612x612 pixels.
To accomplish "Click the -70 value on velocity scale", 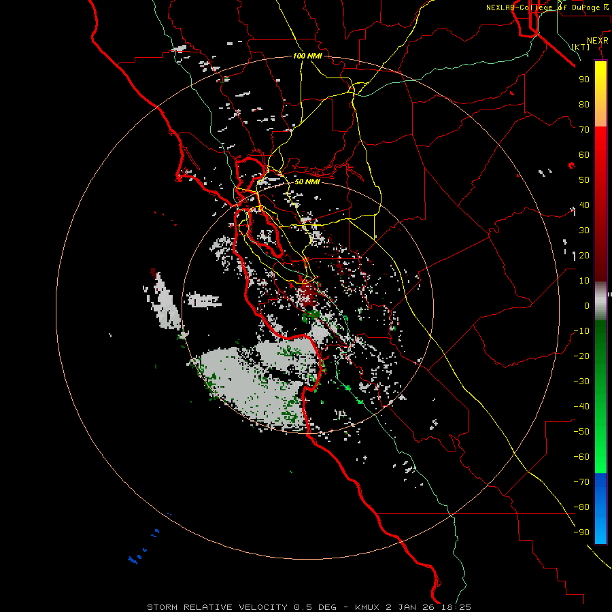I will (581, 482).
